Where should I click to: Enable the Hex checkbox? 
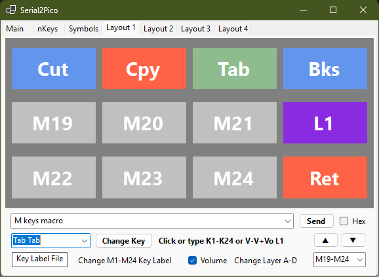pos(344,221)
